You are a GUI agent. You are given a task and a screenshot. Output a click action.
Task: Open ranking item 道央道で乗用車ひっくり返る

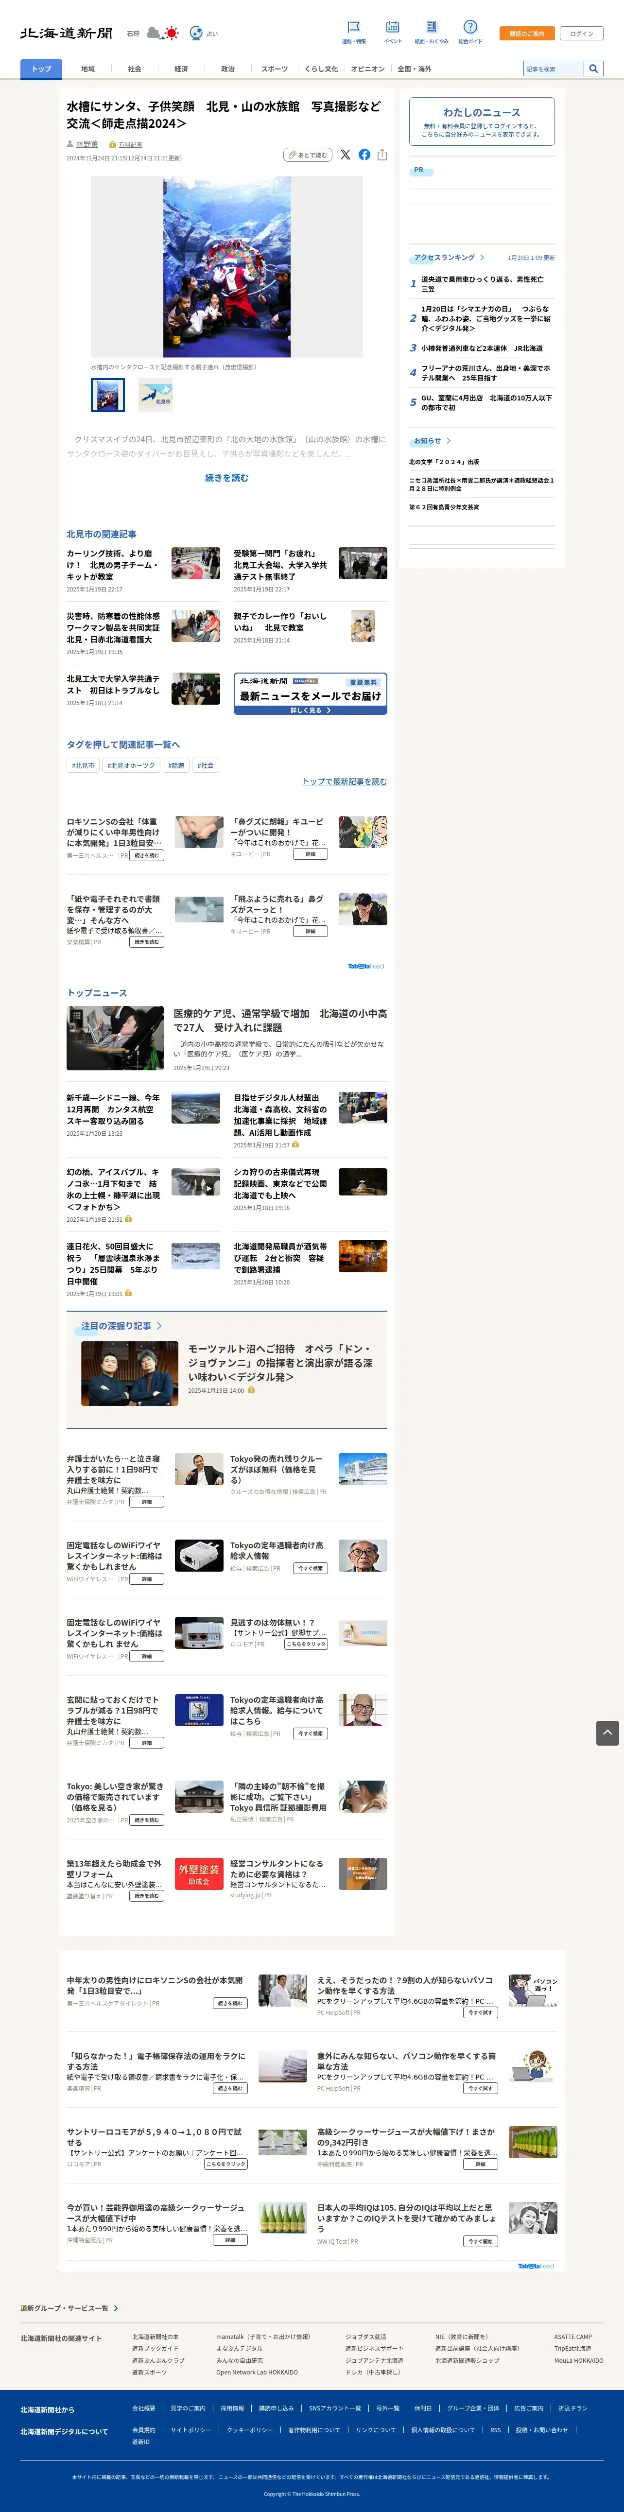pos(483,284)
